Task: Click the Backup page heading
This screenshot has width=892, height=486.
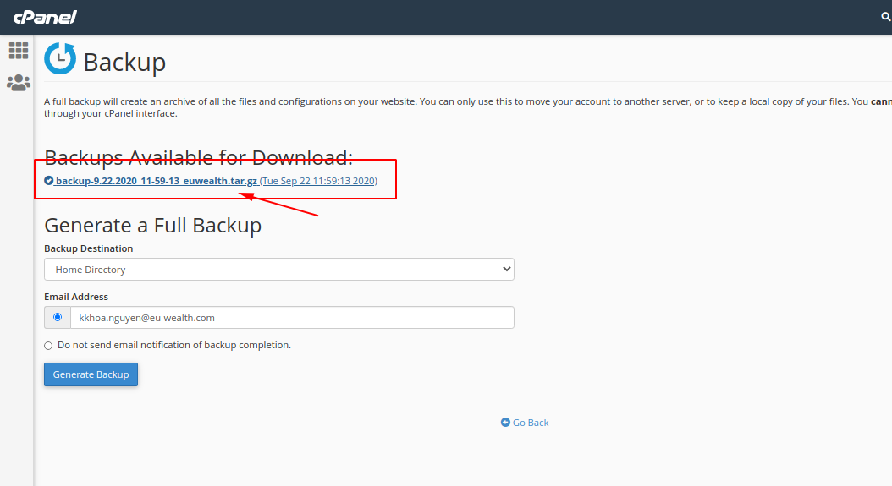Action: (x=124, y=62)
